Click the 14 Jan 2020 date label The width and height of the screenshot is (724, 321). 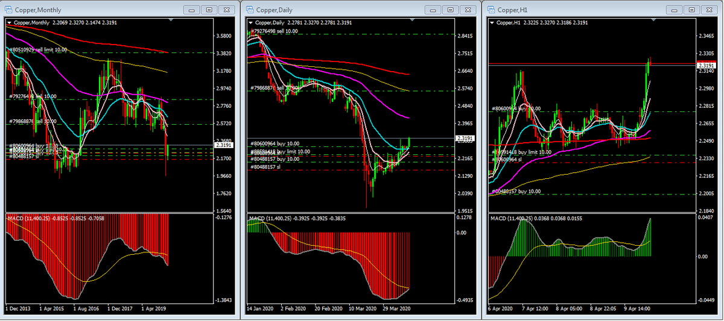tap(261, 308)
